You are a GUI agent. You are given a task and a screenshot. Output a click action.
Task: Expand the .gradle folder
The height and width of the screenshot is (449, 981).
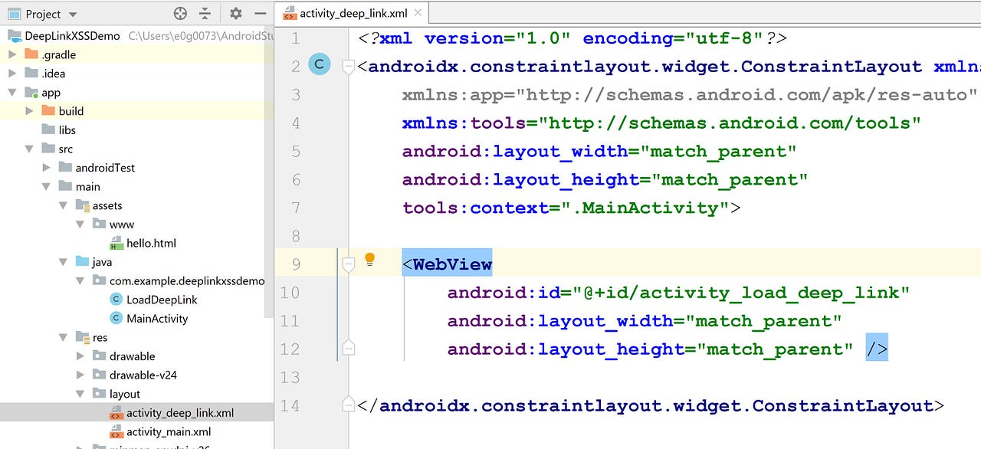(11, 54)
